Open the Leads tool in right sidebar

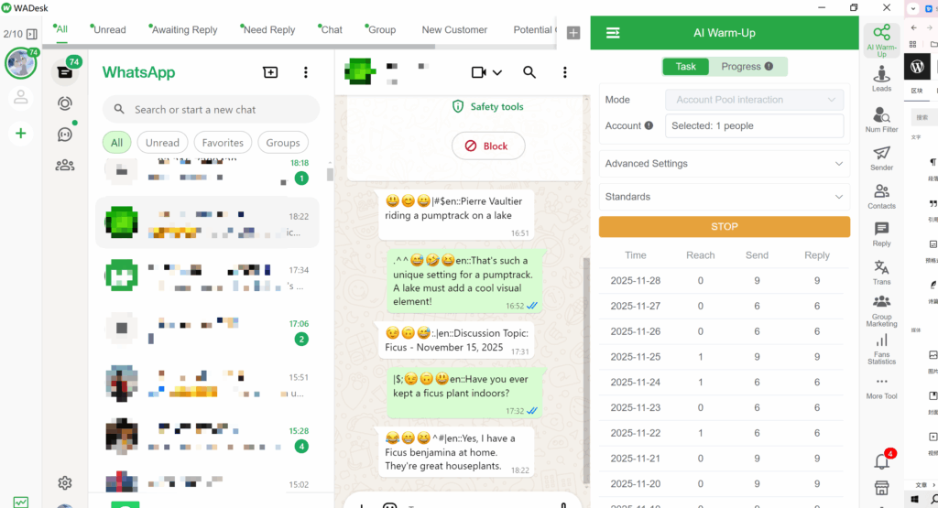[x=881, y=77]
